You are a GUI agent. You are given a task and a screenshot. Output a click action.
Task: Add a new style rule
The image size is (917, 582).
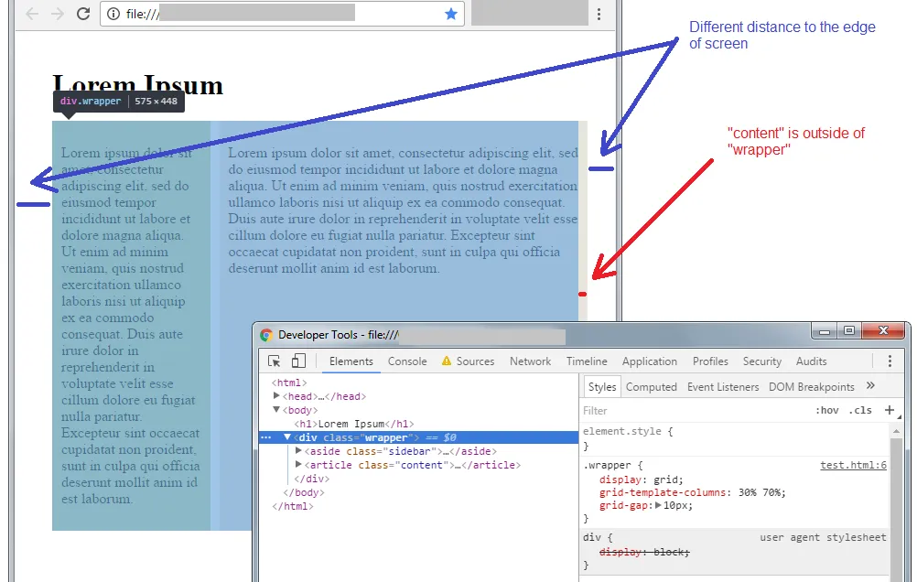pyautogui.click(x=890, y=410)
